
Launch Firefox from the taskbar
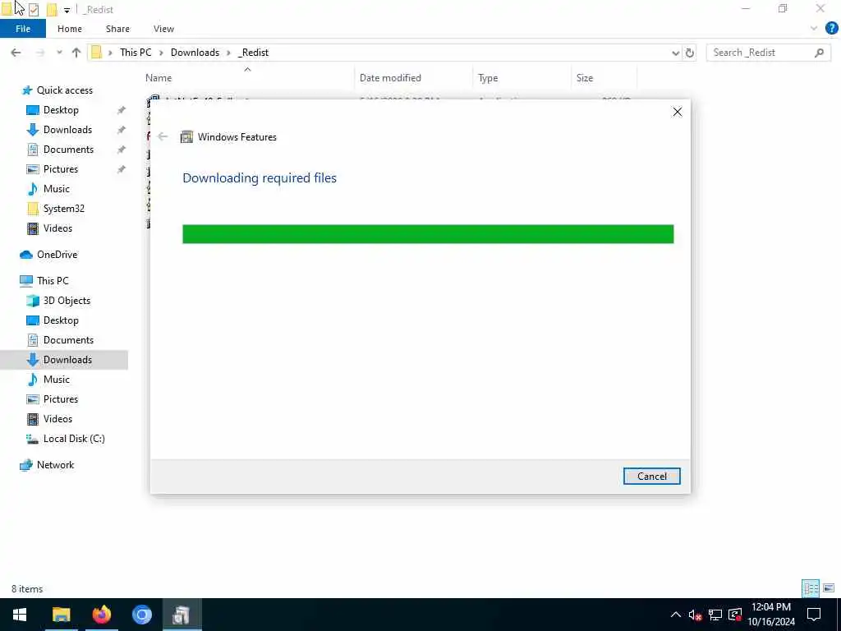click(101, 615)
